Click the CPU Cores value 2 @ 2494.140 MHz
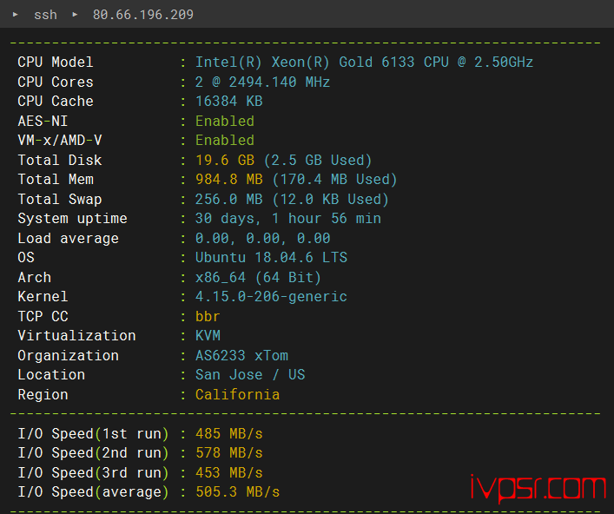The height and width of the screenshot is (514, 614). 262,82
